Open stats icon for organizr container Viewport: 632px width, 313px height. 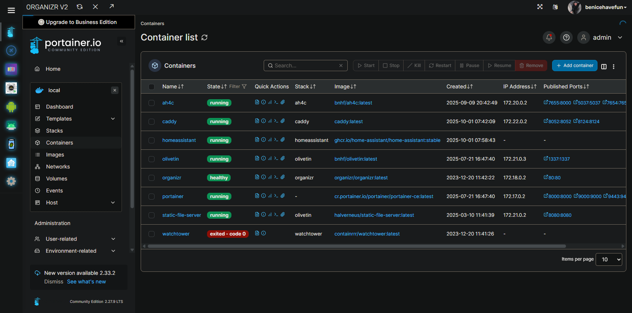click(270, 177)
